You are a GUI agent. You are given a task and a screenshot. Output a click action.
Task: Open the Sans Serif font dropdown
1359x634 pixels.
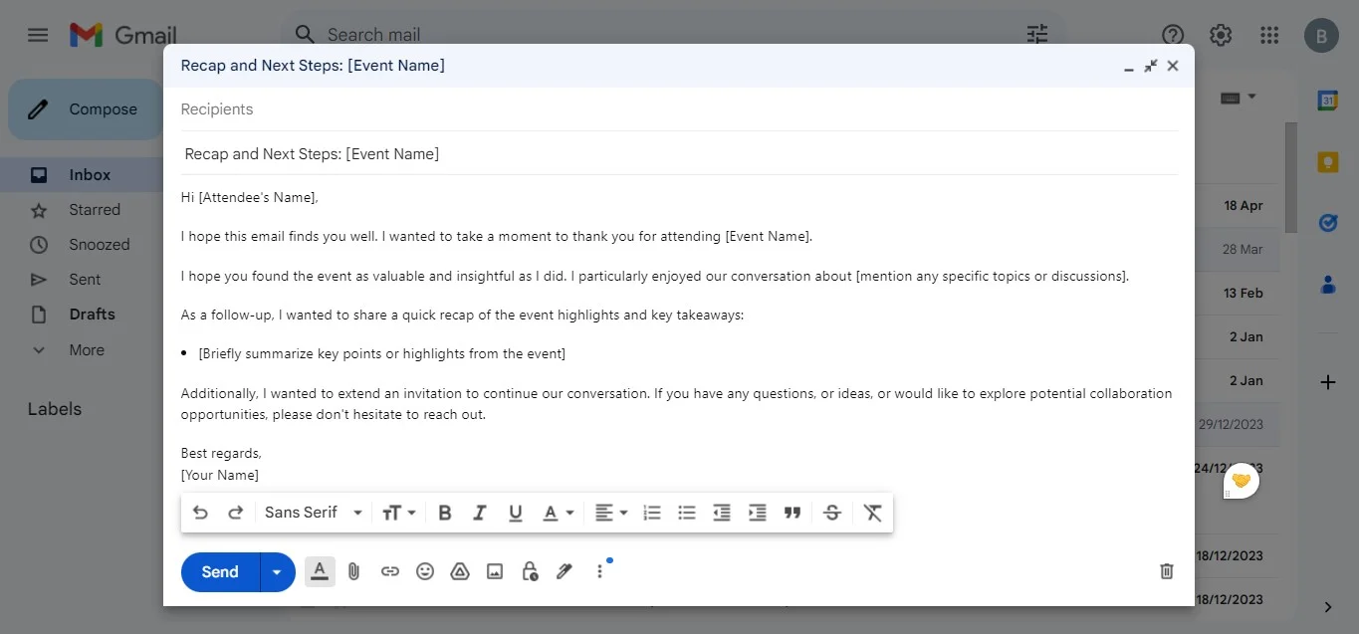[311, 512]
